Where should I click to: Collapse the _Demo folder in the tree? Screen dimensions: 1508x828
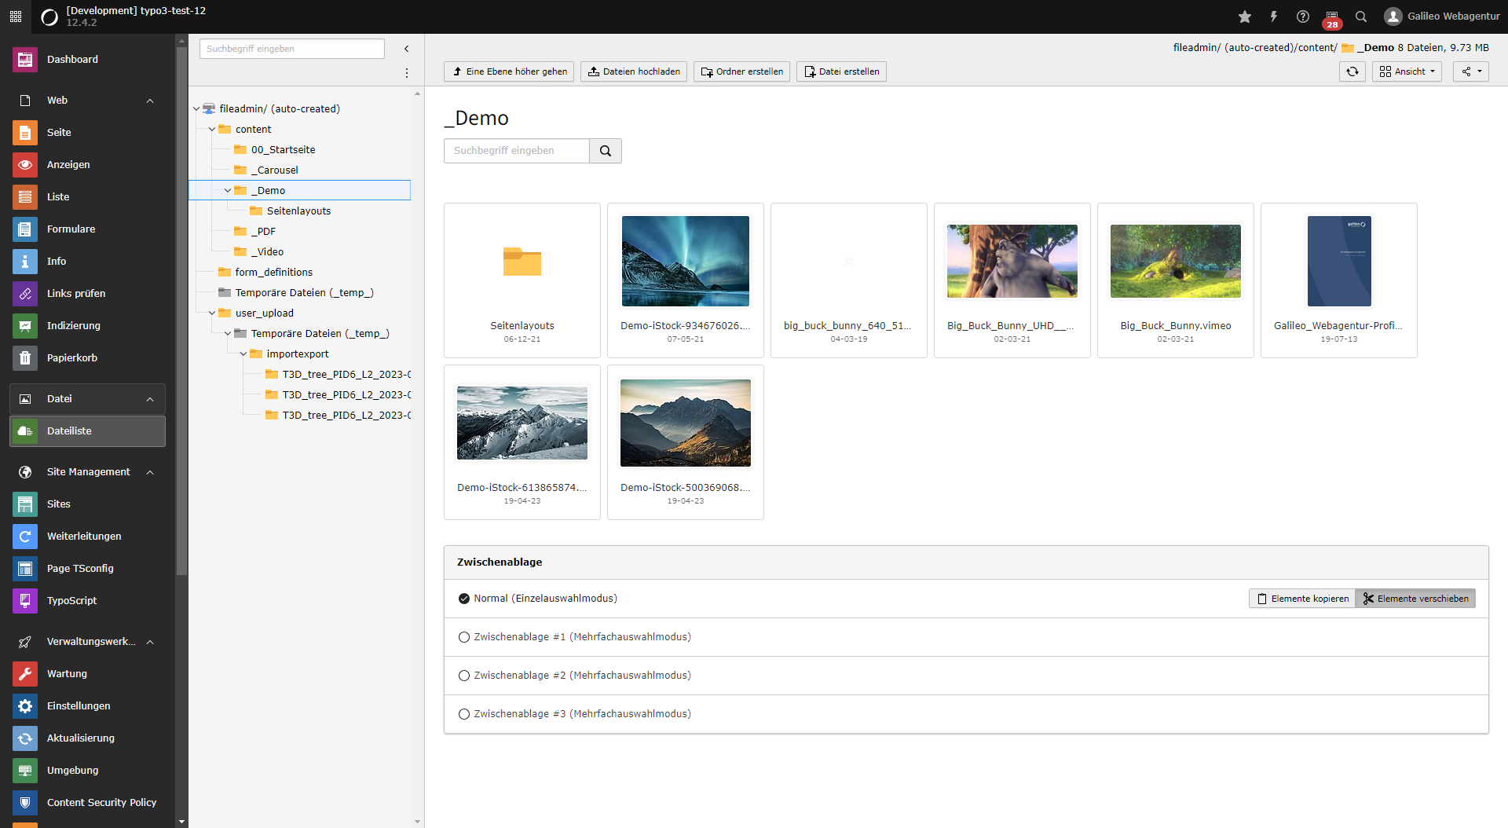click(x=228, y=190)
